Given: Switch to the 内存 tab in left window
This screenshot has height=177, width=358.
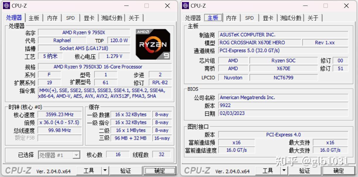Looking at the screenshot, I should click(x=52, y=18).
